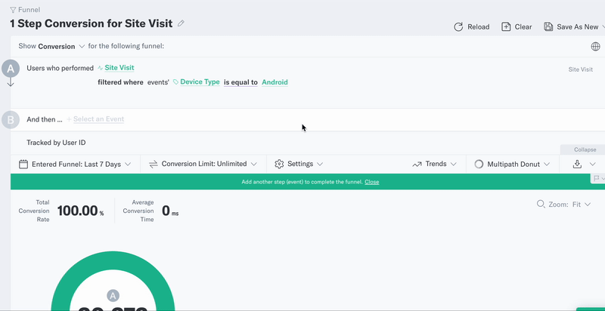Click the Device Type property link

pyautogui.click(x=200, y=82)
